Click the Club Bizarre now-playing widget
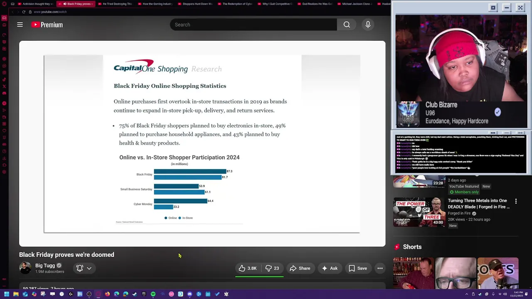 click(461, 113)
